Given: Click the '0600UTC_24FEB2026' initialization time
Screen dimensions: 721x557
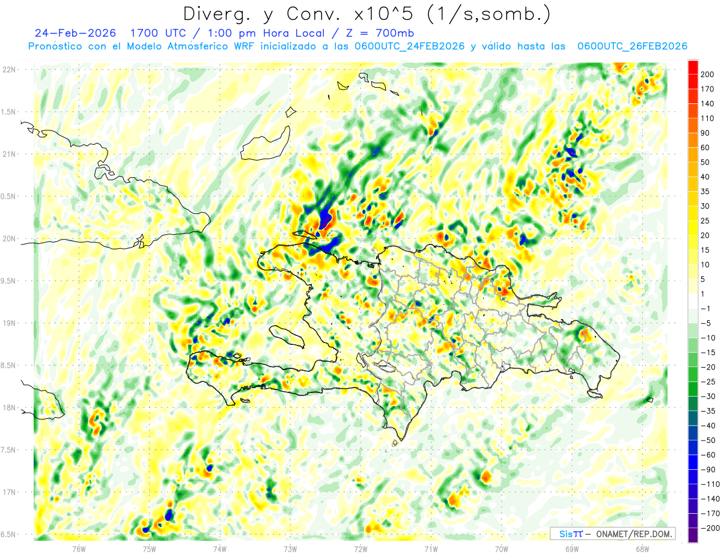Looking at the screenshot, I should point(409,46).
